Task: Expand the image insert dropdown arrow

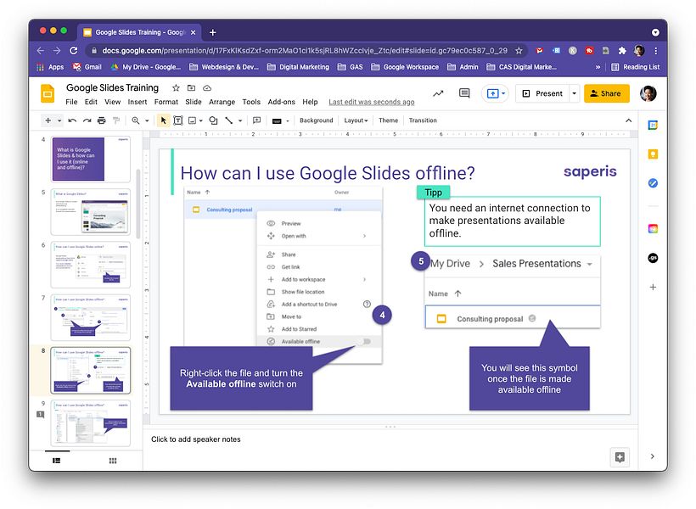Action: [x=200, y=120]
